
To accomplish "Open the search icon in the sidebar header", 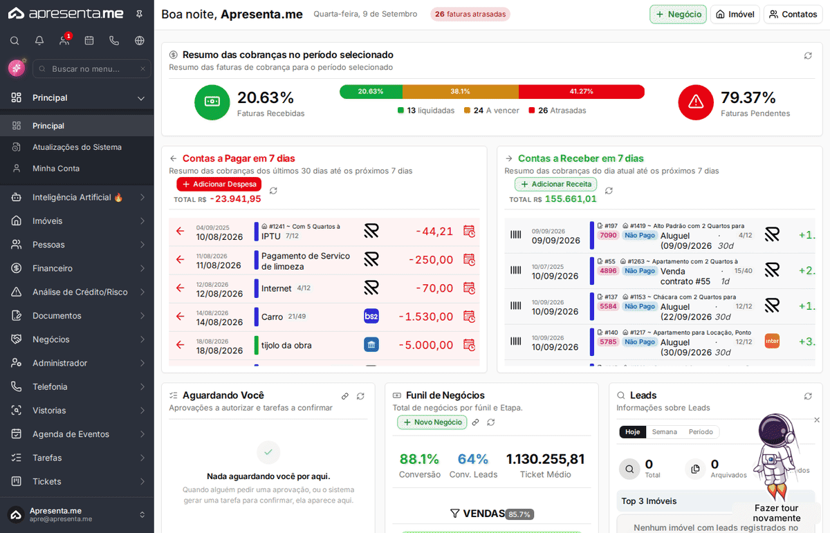I will point(15,41).
